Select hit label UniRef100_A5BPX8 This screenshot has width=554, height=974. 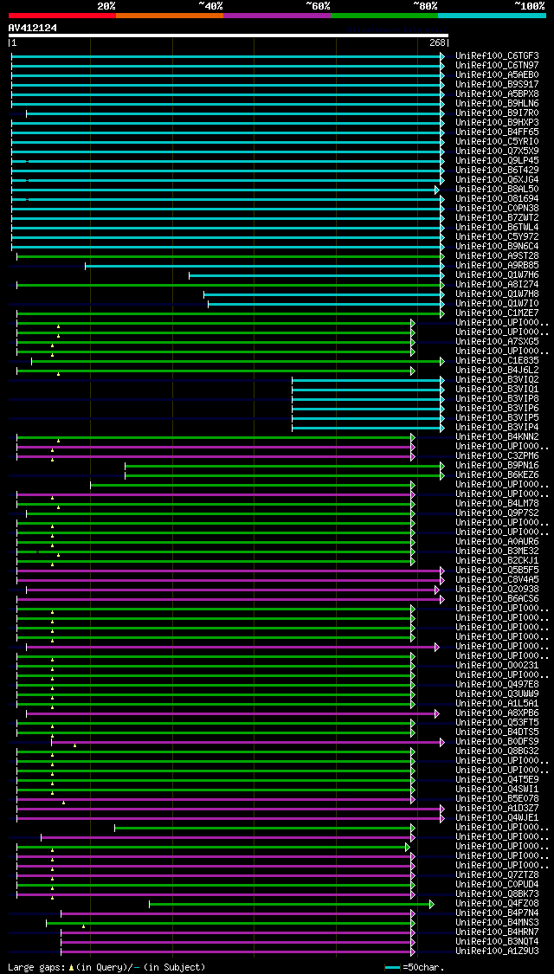click(x=497, y=94)
